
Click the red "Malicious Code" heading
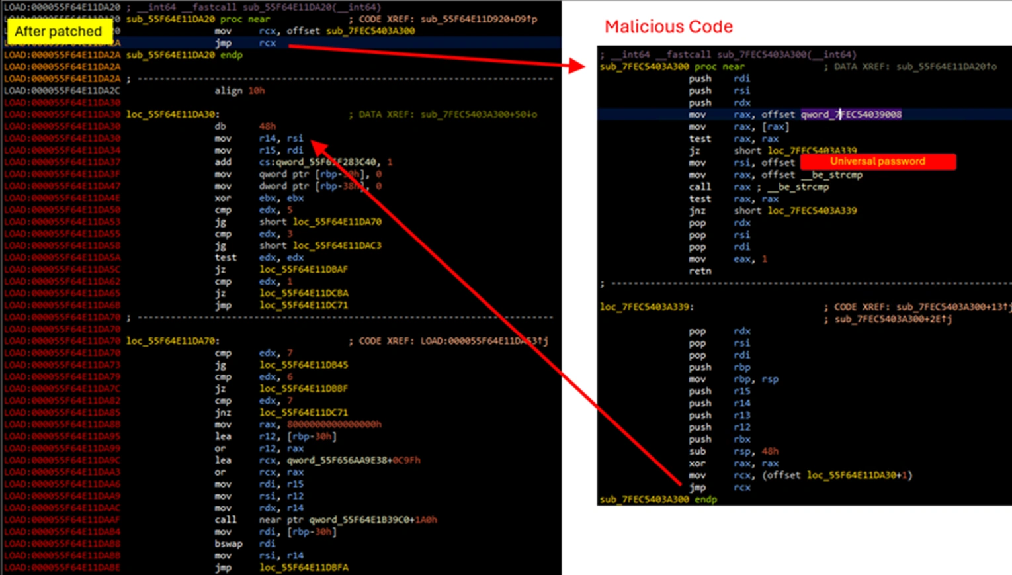click(x=668, y=26)
